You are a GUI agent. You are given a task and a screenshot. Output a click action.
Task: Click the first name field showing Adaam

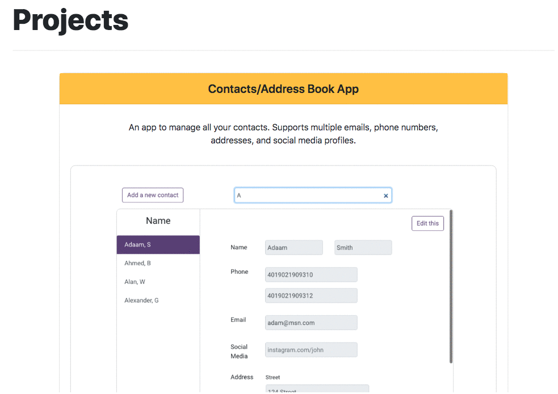click(x=294, y=248)
